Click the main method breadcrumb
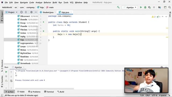 click(50, 7)
